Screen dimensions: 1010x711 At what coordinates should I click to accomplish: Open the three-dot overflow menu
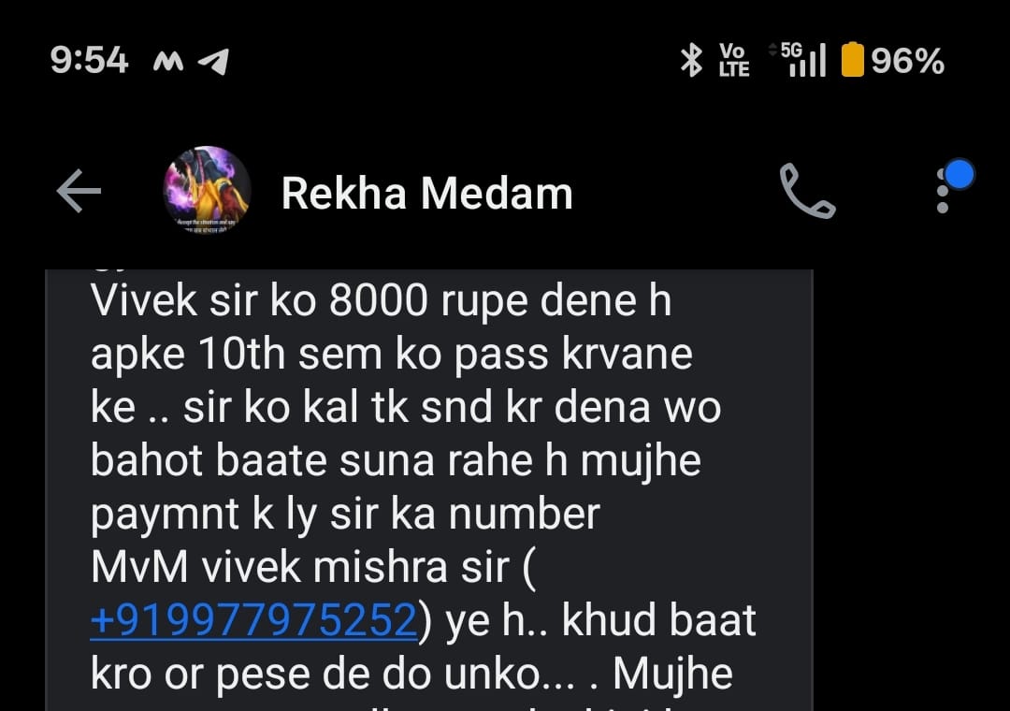click(943, 191)
